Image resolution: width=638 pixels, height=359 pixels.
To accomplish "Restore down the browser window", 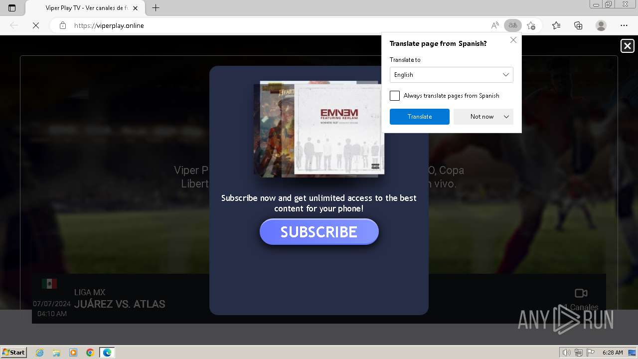I will tap(609, 4).
